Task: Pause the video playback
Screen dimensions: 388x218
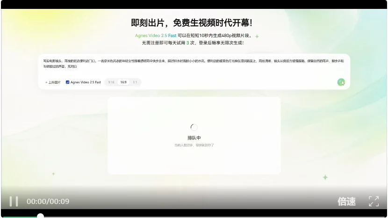Action: point(14,202)
